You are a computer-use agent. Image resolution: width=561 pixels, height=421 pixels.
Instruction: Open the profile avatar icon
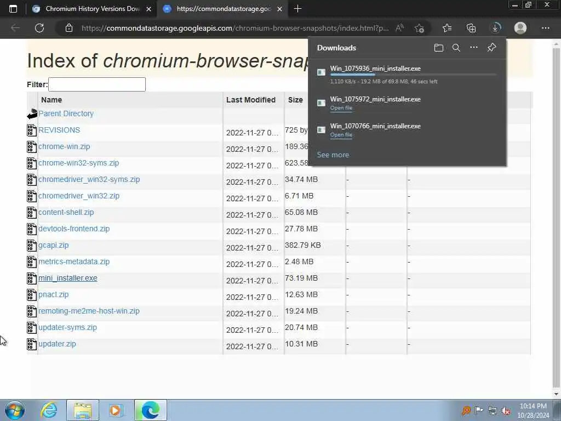pyautogui.click(x=520, y=28)
